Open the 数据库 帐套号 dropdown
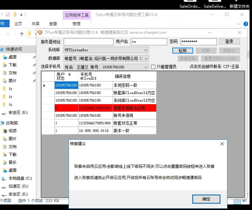252x210 pixels. point(146,58)
